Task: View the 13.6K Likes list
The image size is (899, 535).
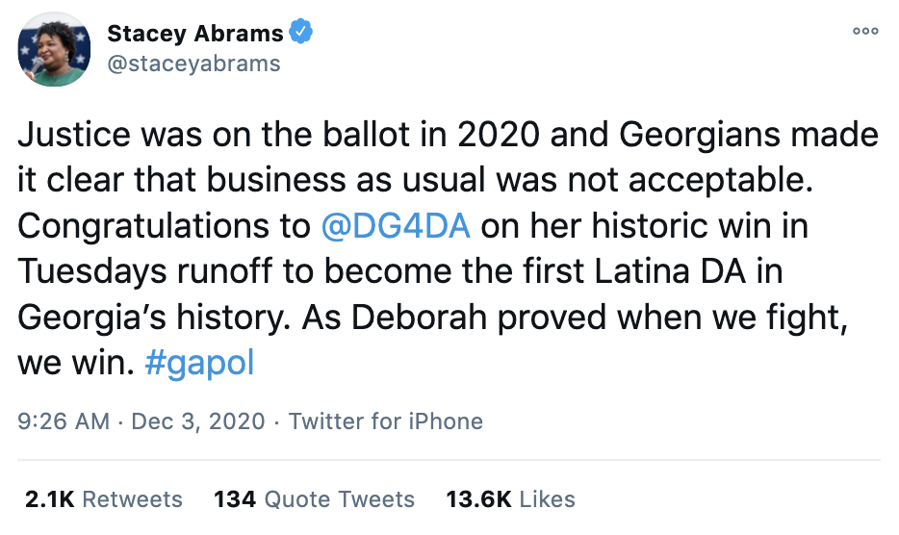Action: tap(510, 499)
